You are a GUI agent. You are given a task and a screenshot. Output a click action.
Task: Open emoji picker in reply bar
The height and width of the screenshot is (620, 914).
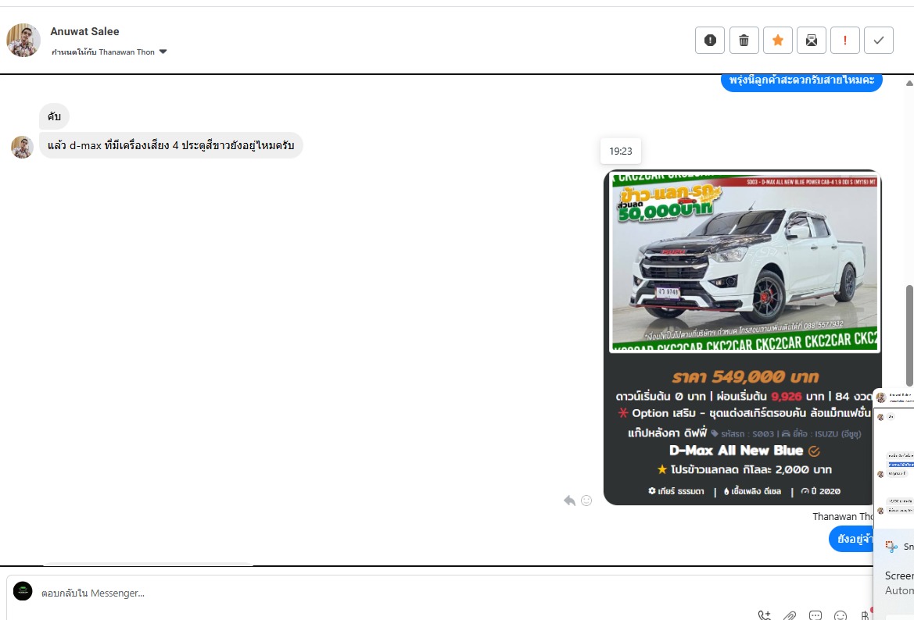tap(841, 615)
